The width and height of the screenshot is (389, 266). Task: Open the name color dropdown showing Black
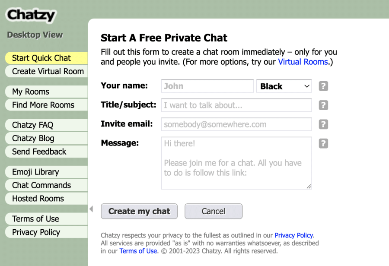click(x=284, y=86)
